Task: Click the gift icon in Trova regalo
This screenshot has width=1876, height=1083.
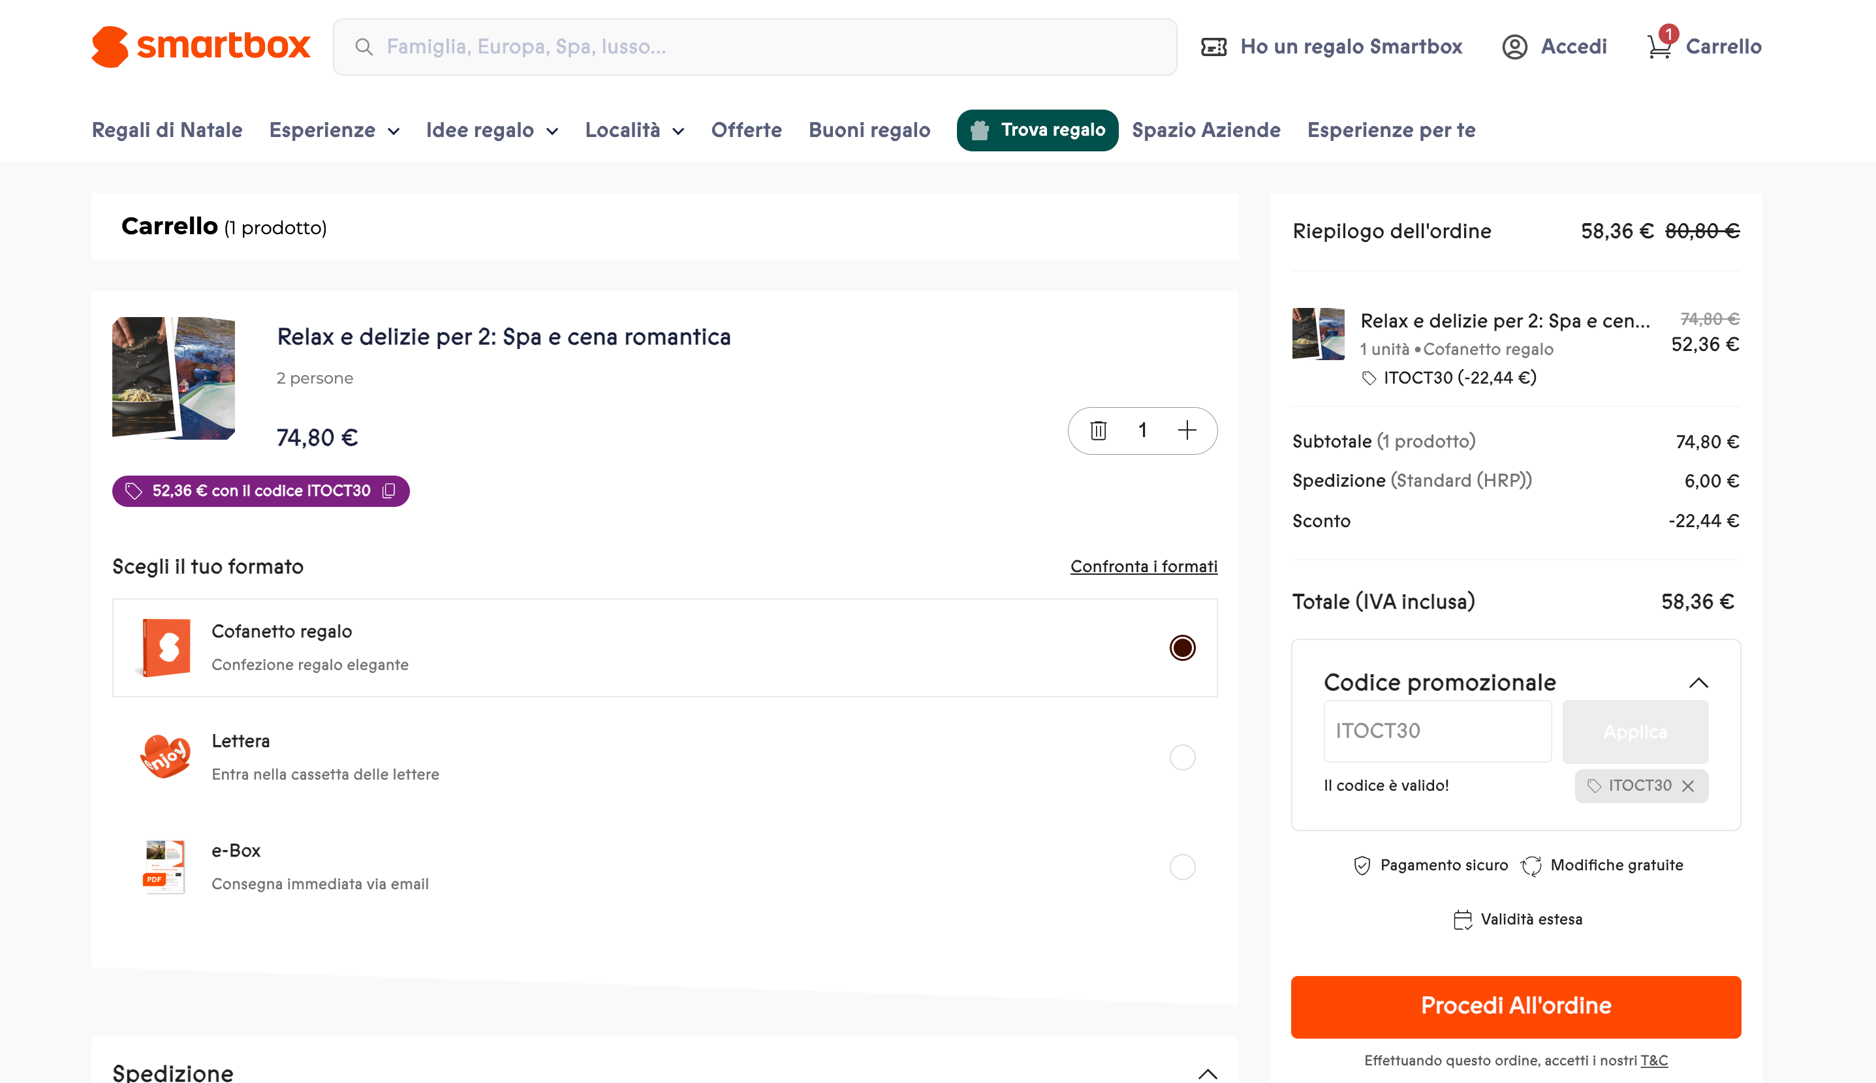Action: point(979,130)
